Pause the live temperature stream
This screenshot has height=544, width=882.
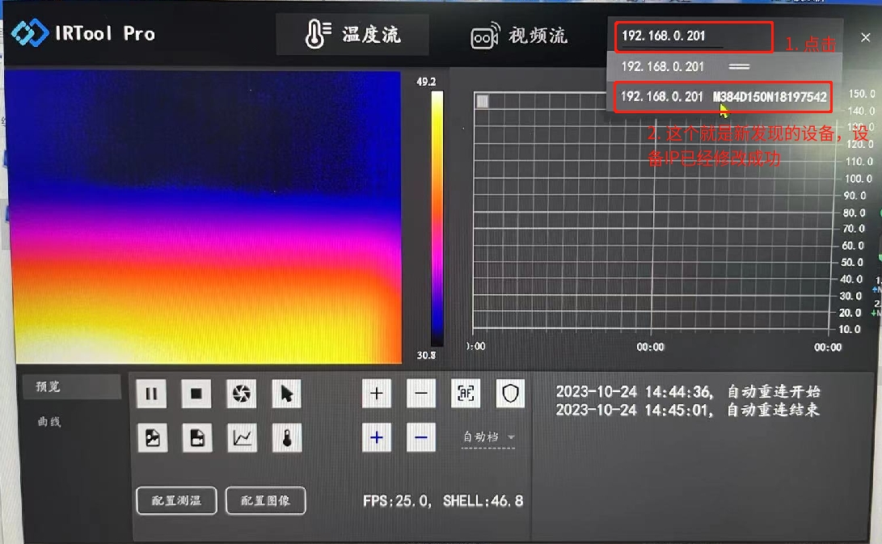click(x=151, y=394)
